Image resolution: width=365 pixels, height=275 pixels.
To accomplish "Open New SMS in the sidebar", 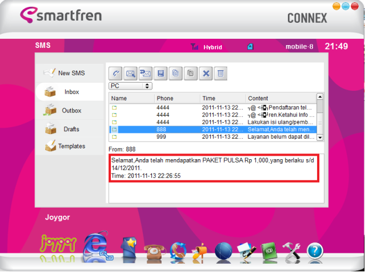I will 69,73.
